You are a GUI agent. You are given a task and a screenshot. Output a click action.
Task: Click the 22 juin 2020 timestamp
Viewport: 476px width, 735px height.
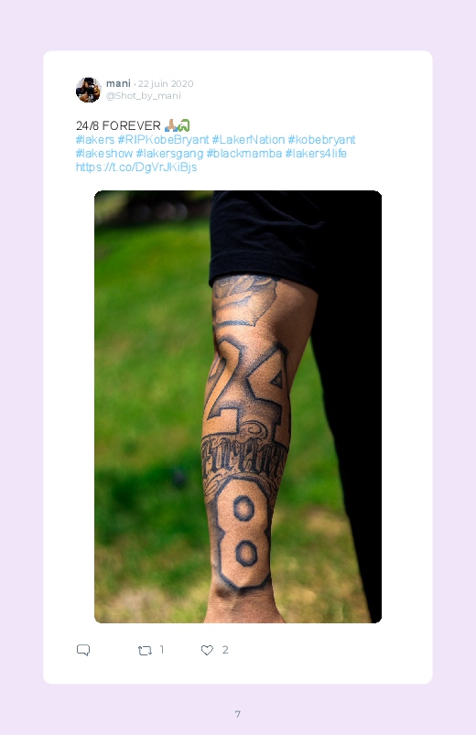(x=166, y=83)
